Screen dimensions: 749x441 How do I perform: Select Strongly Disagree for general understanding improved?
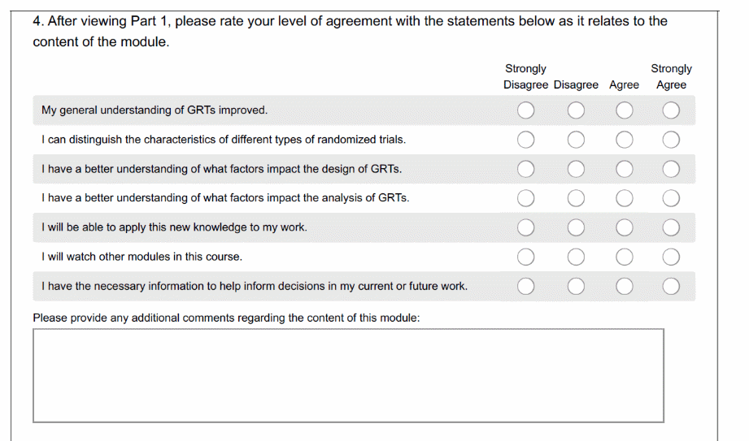(x=525, y=110)
